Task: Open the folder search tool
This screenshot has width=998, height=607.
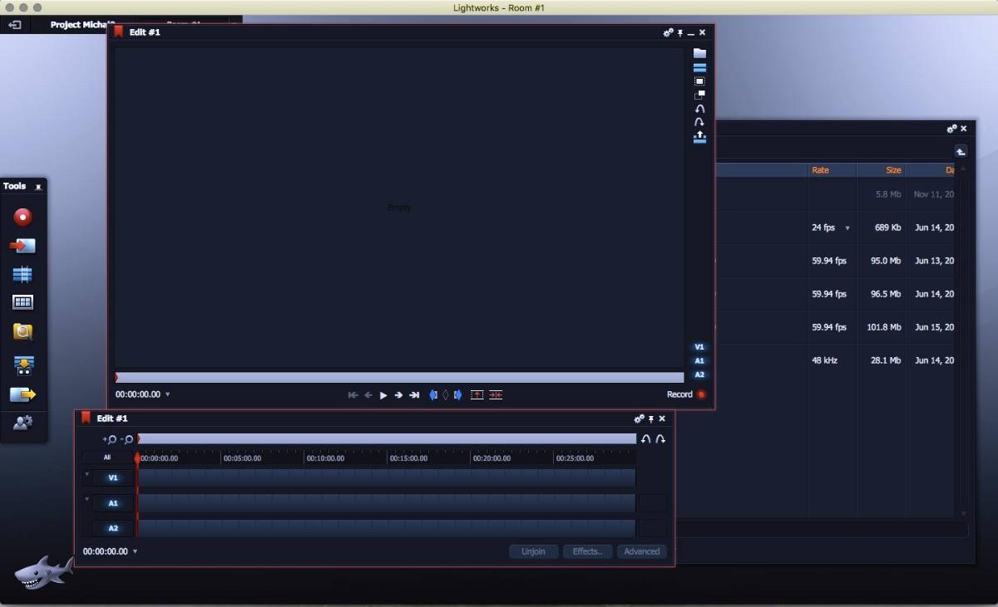Action: tap(23, 331)
